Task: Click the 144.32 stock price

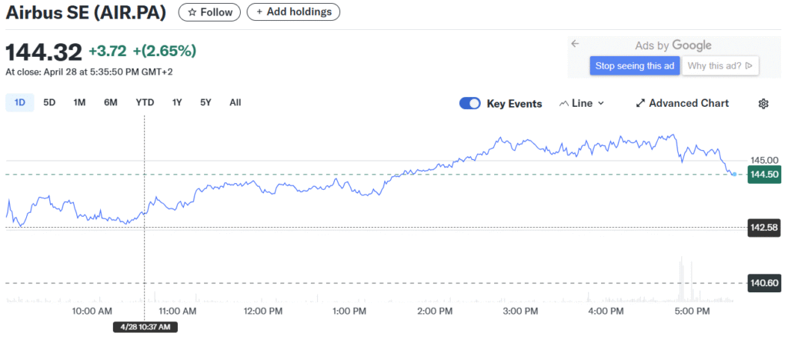Action: point(43,52)
